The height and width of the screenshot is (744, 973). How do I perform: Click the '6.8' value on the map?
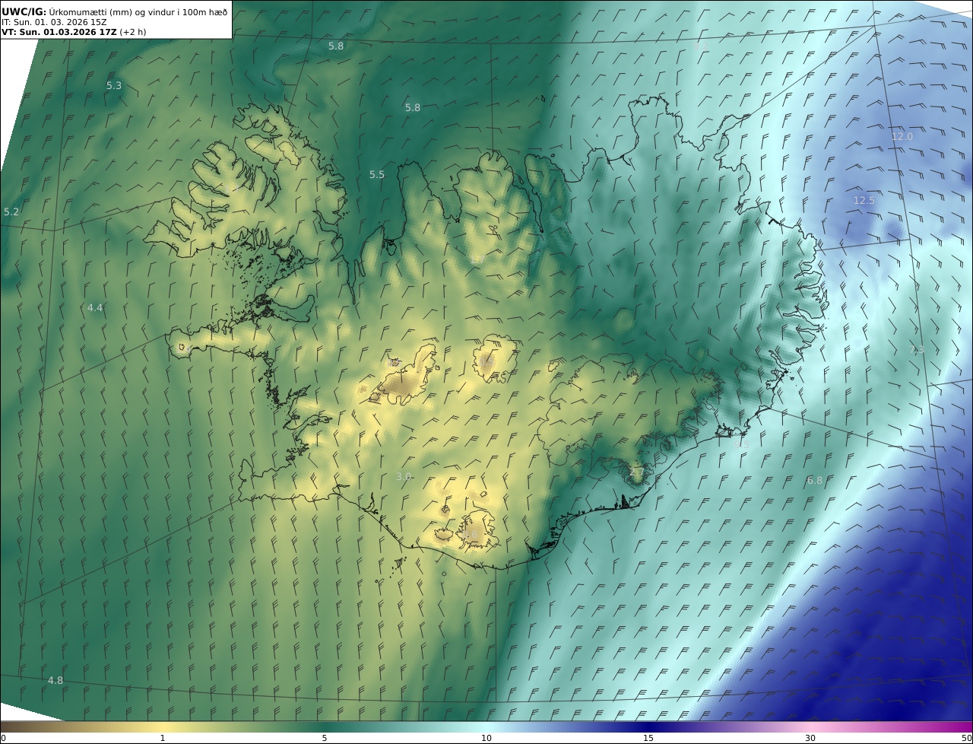tap(814, 481)
